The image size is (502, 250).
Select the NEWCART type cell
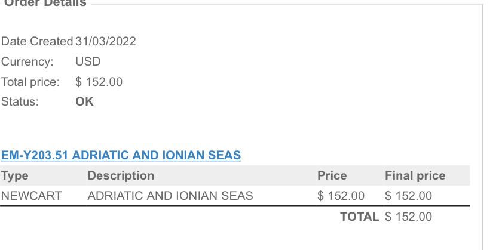click(x=31, y=196)
